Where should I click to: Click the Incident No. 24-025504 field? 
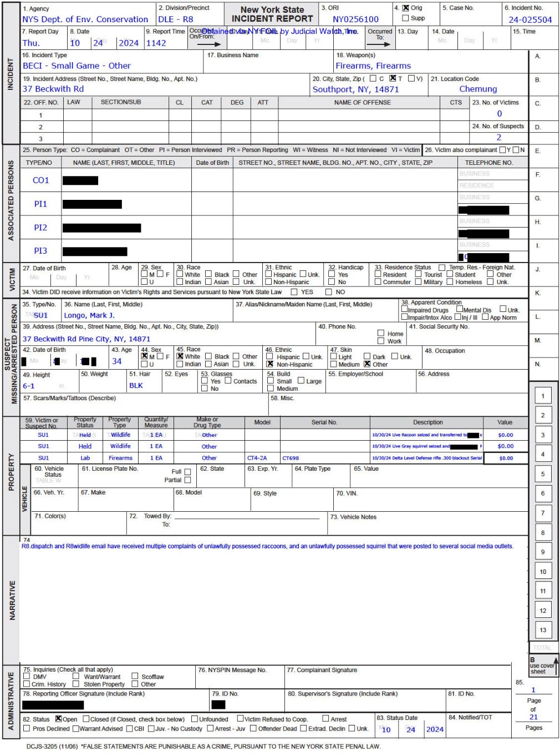(530, 19)
